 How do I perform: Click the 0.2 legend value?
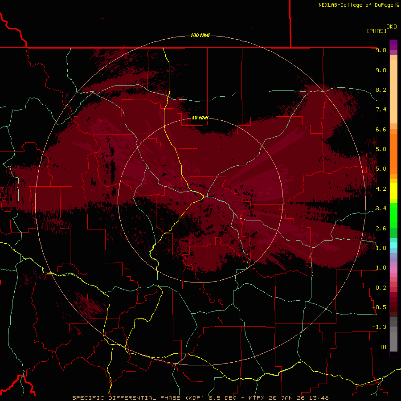click(x=381, y=288)
